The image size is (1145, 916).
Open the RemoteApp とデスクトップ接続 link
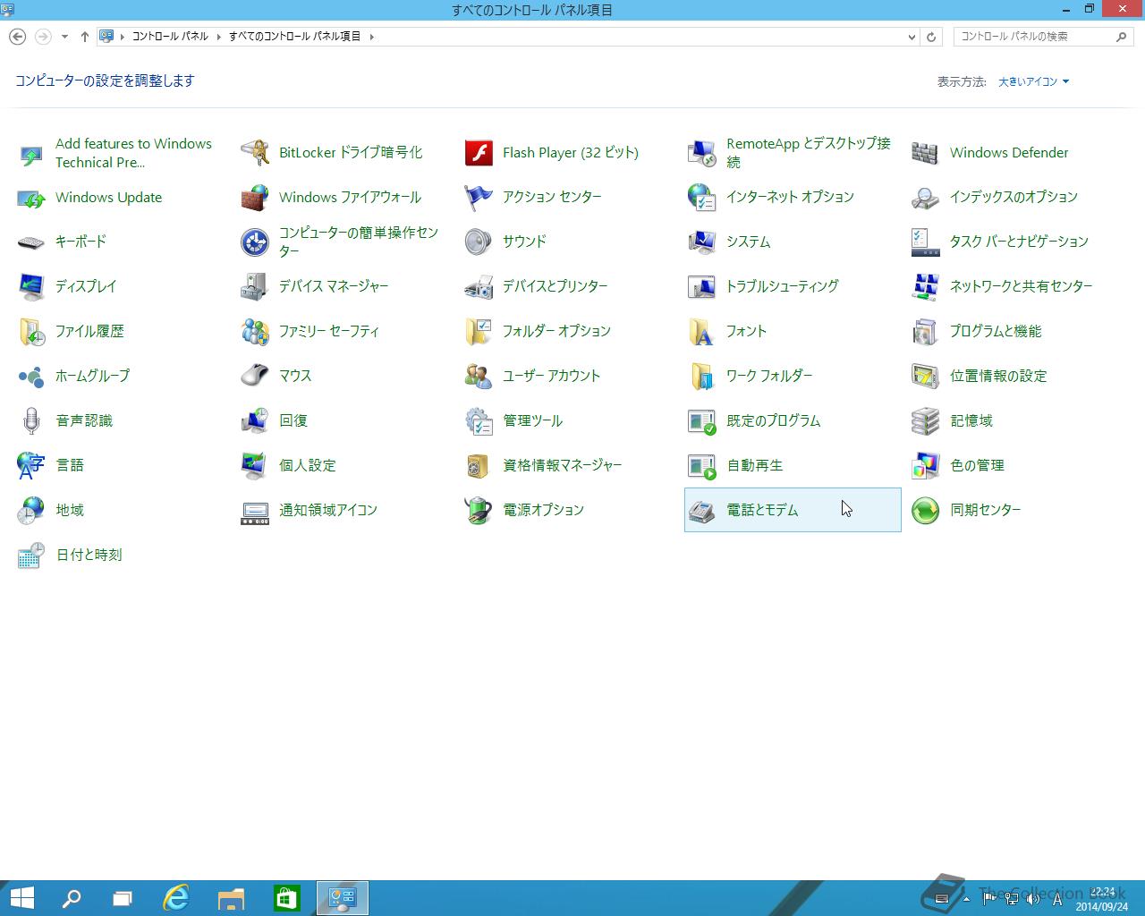[809, 153]
